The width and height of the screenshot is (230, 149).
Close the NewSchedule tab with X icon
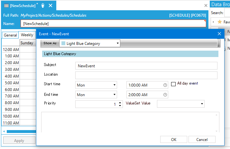51,5
